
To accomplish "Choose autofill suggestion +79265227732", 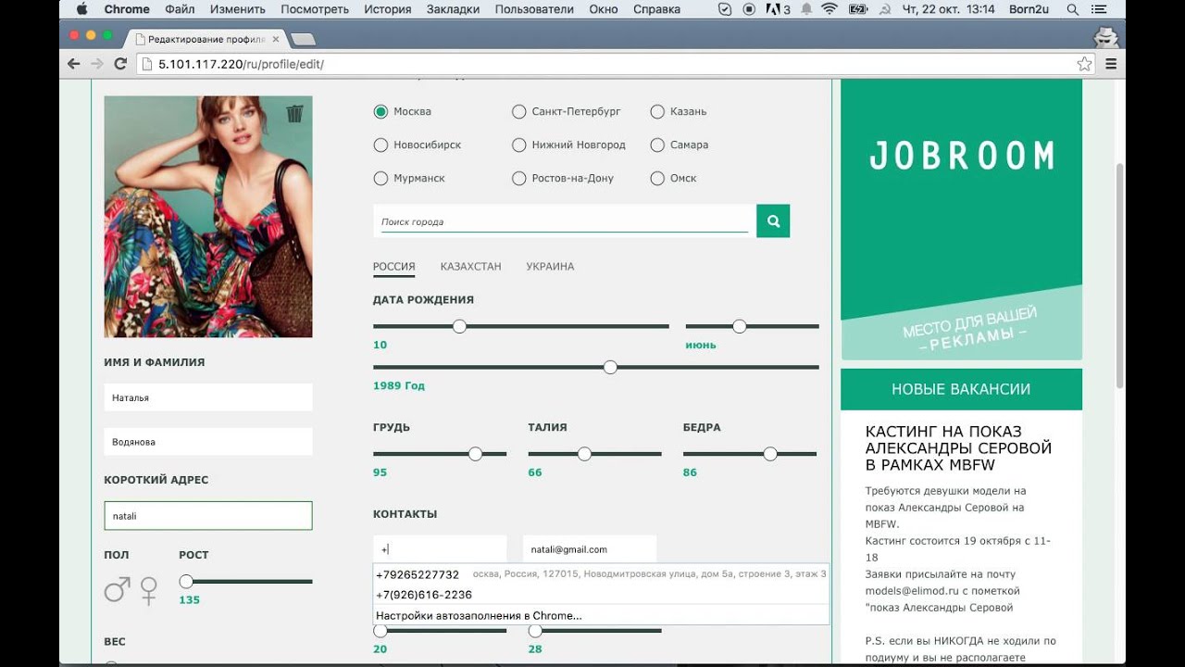I will [601, 574].
